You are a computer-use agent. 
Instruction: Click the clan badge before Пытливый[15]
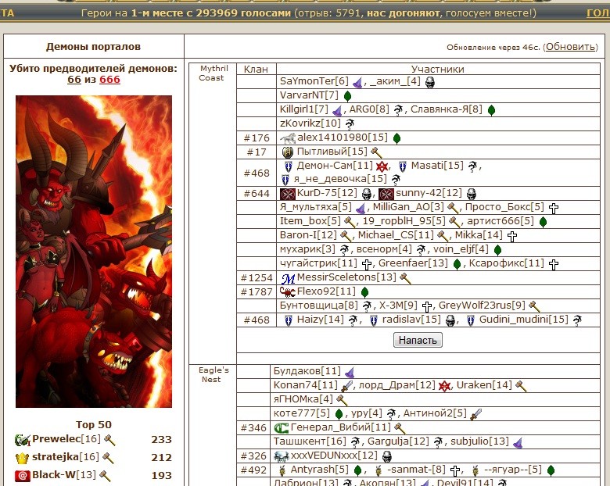pyautogui.click(x=288, y=152)
